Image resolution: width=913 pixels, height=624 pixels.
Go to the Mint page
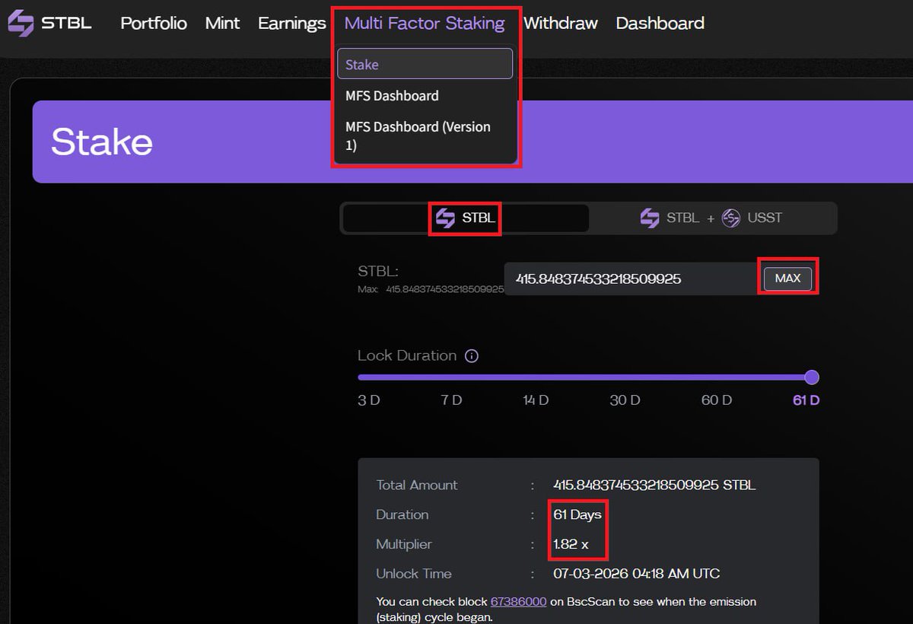coord(222,24)
